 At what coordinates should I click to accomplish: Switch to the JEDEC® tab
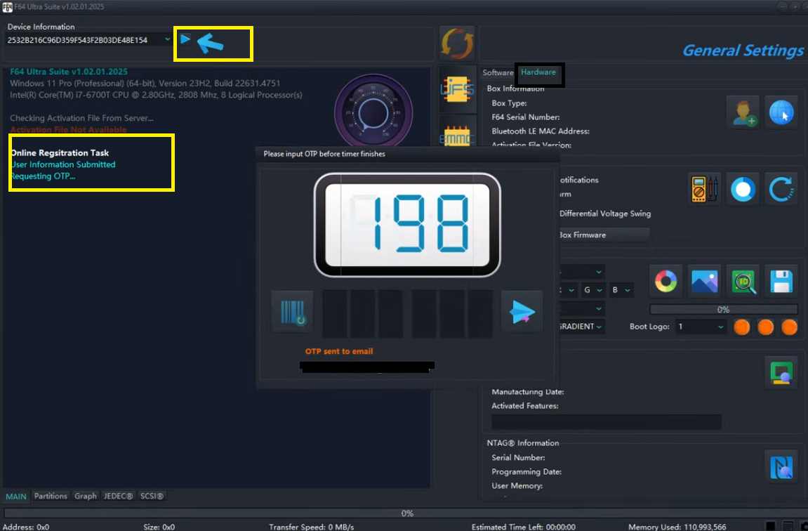(118, 496)
